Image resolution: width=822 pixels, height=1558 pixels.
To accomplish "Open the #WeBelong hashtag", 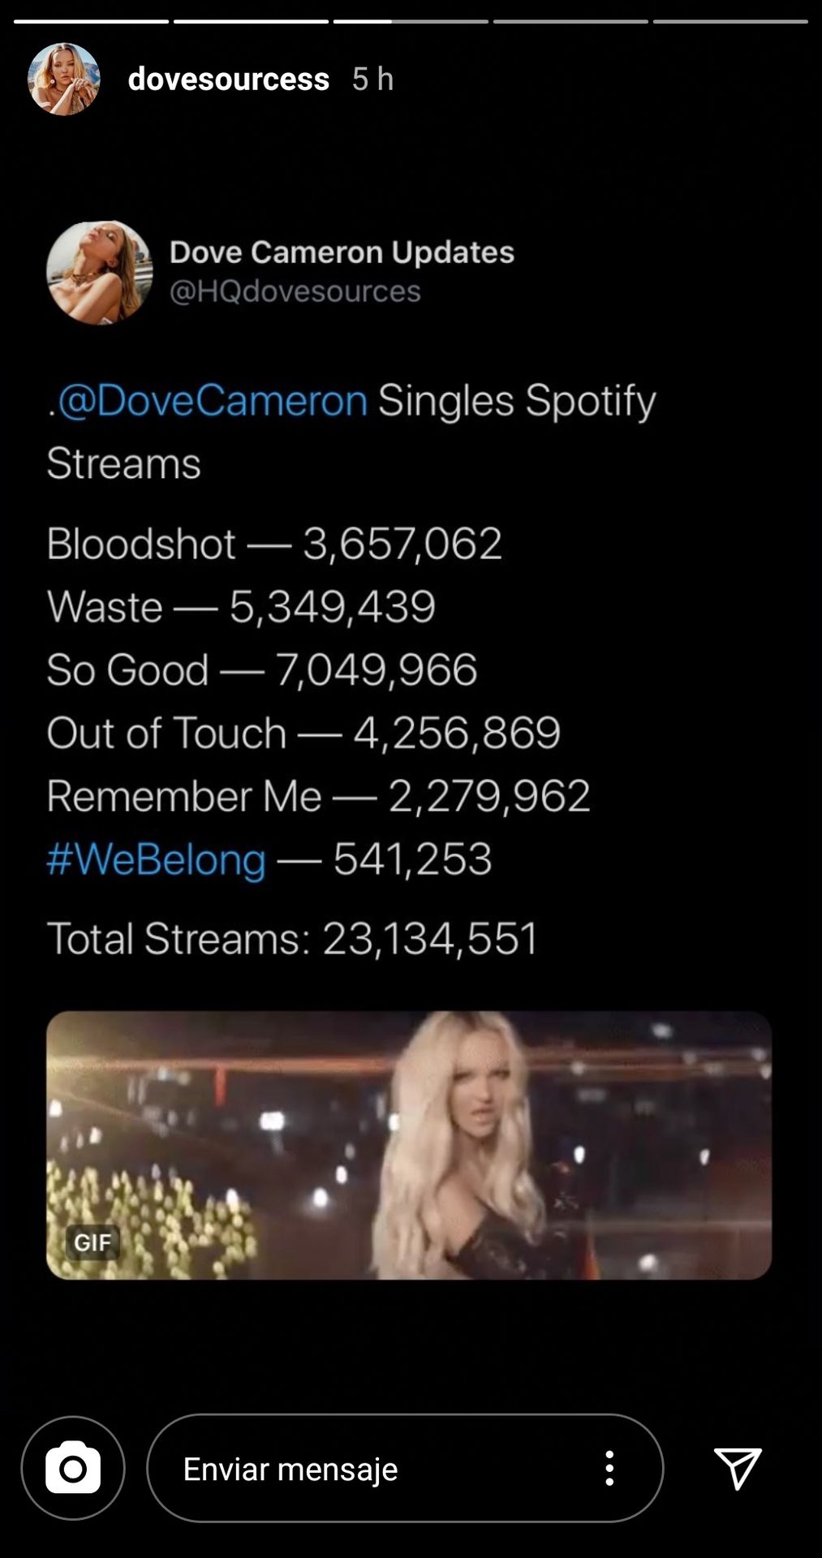I will (x=157, y=859).
